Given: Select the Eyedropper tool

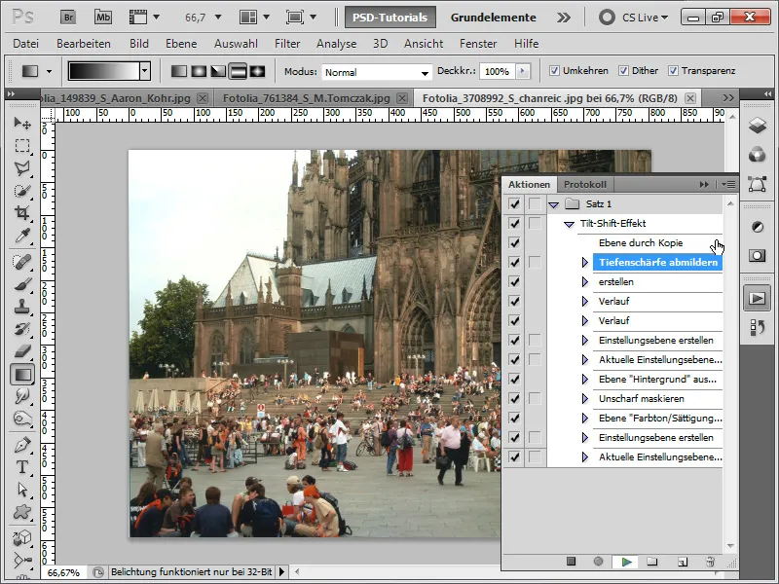Looking at the screenshot, I should 21,236.
